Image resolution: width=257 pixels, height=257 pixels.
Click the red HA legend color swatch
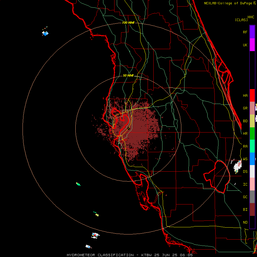tap(252, 95)
